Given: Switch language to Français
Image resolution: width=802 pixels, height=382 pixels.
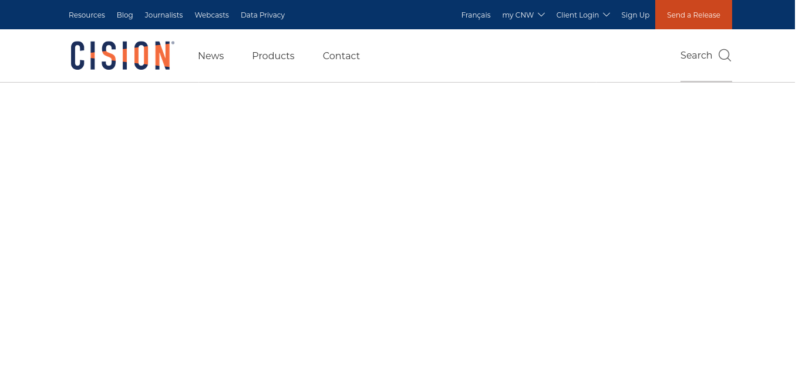Looking at the screenshot, I should [x=476, y=15].
